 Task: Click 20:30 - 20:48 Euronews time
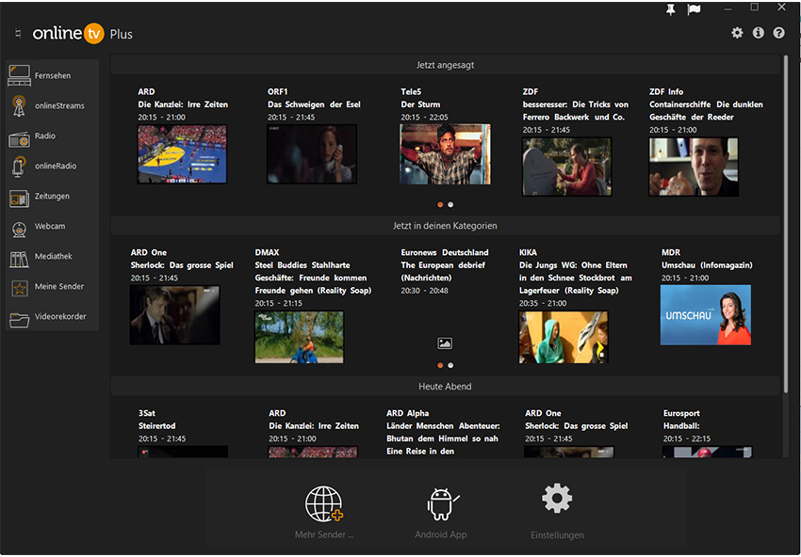(x=424, y=291)
